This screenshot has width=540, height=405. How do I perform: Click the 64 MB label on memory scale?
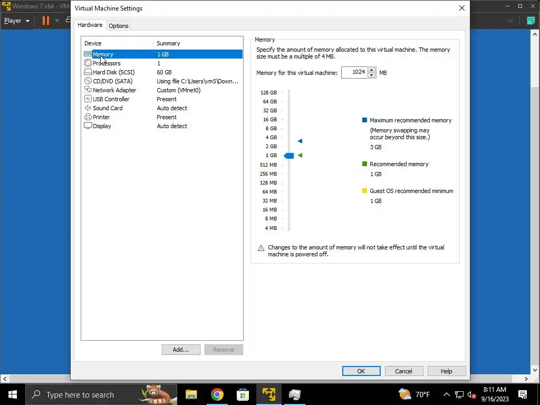[x=269, y=191]
